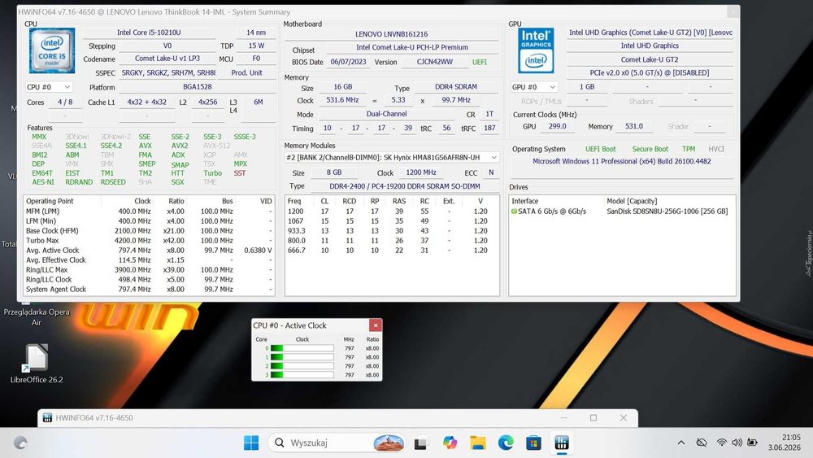Open the GPU #0 selector dropdown
The width and height of the screenshot is (813, 458).
tap(534, 87)
